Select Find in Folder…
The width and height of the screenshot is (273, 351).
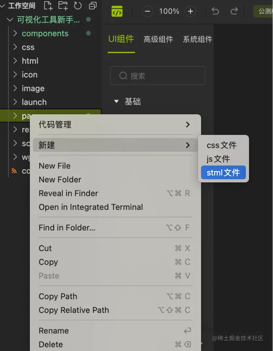point(115,228)
